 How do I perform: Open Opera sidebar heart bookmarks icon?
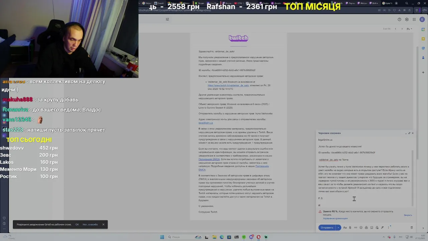(x=4, y=218)
